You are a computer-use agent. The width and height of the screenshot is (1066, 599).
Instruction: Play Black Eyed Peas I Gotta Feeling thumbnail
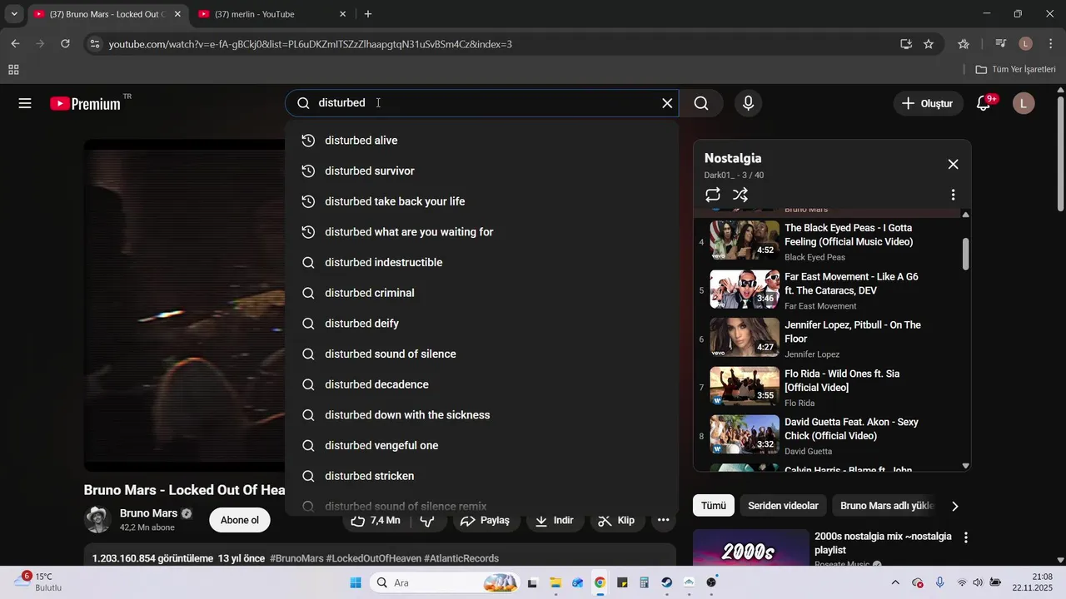coord(745,240)
